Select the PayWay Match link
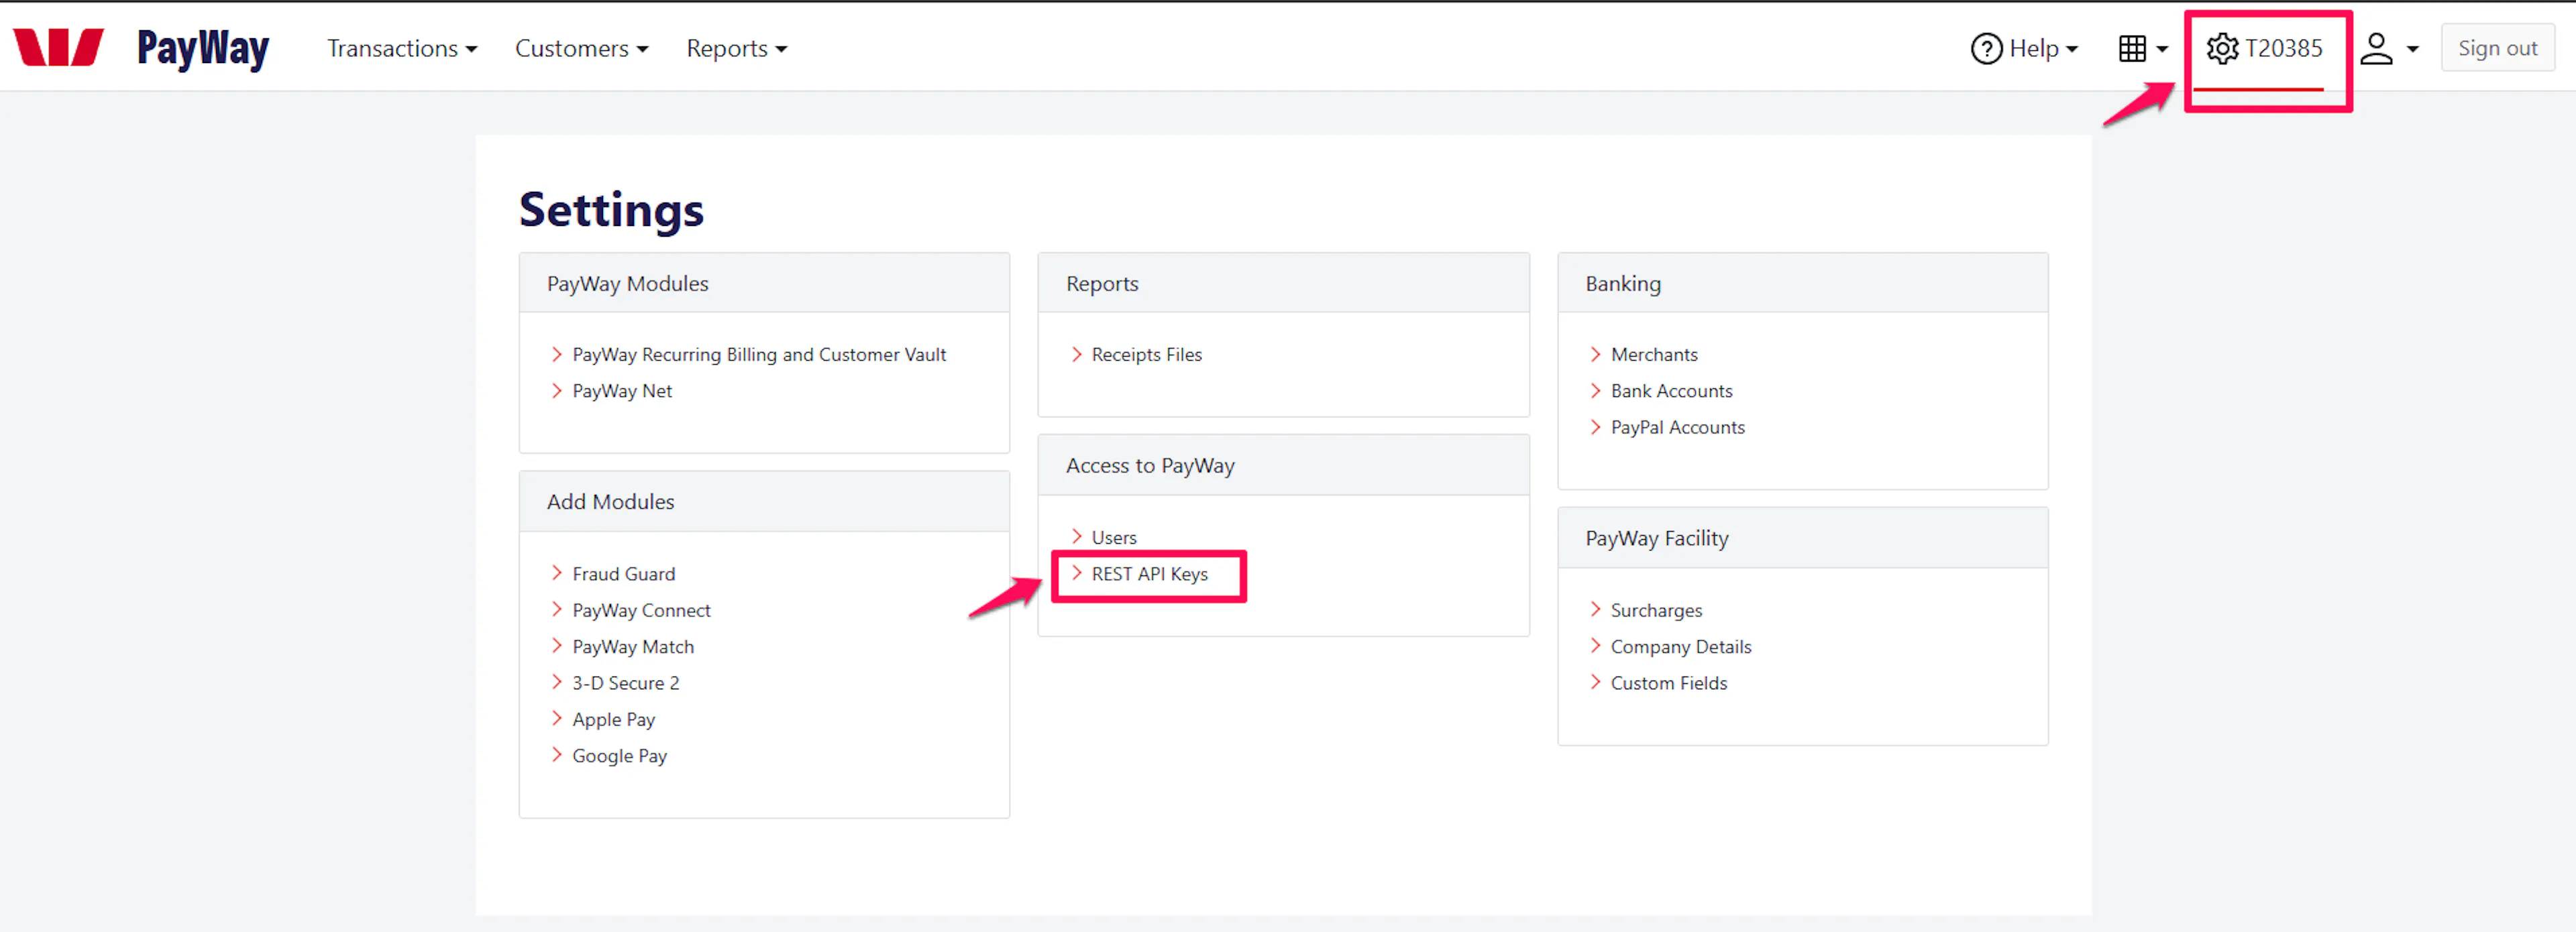This screenshot has height=932, width=2576. tap(632, 646)
